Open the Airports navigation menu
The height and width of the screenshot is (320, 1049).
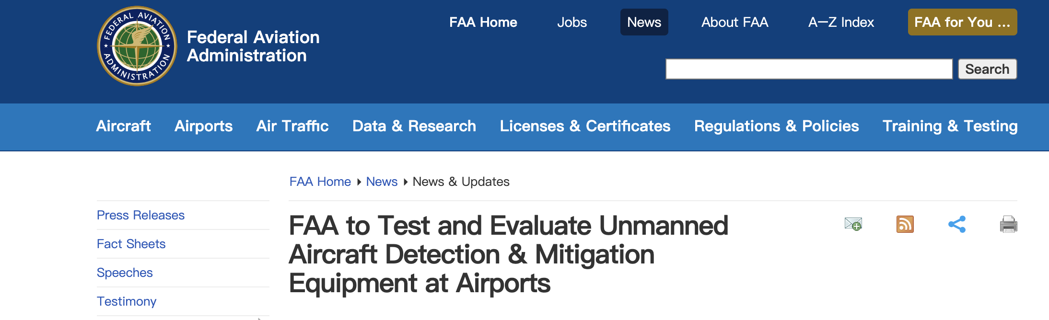click(x=203, y=126)
